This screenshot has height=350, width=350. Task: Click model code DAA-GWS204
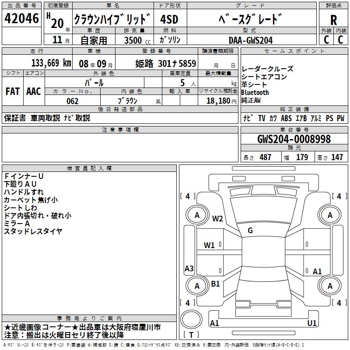pyautogui.click(x=251, y=40)
